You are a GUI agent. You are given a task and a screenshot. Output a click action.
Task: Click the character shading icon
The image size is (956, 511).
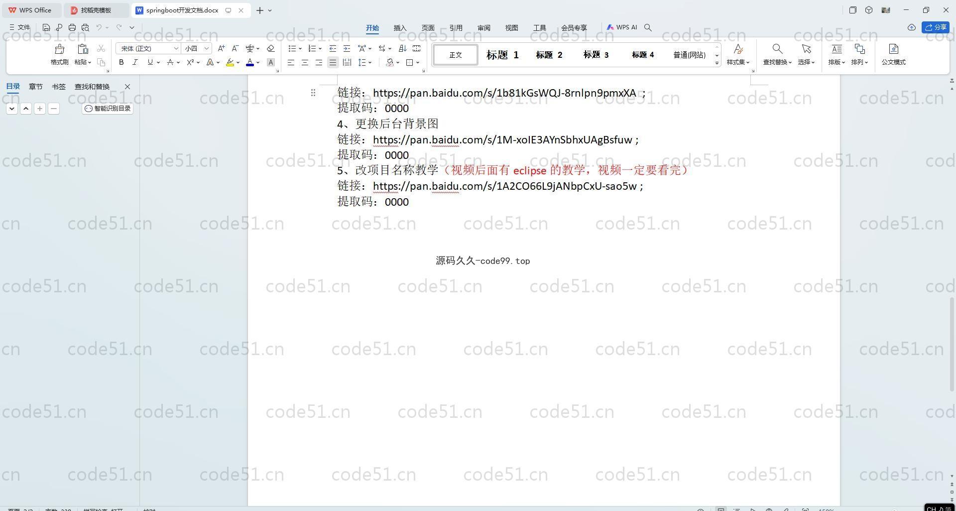click(x=271, y=62)
